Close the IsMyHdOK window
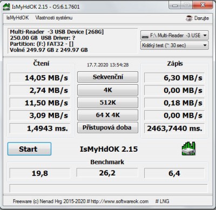Viewport: 216px width, 210px height. pyautogui.click(x=202, y=5)
